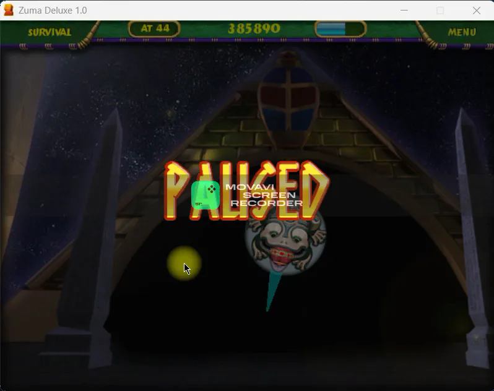Minimize the Zuma Deluxe window
Screen dimensions: 494x391
click(x=404, y=11)
